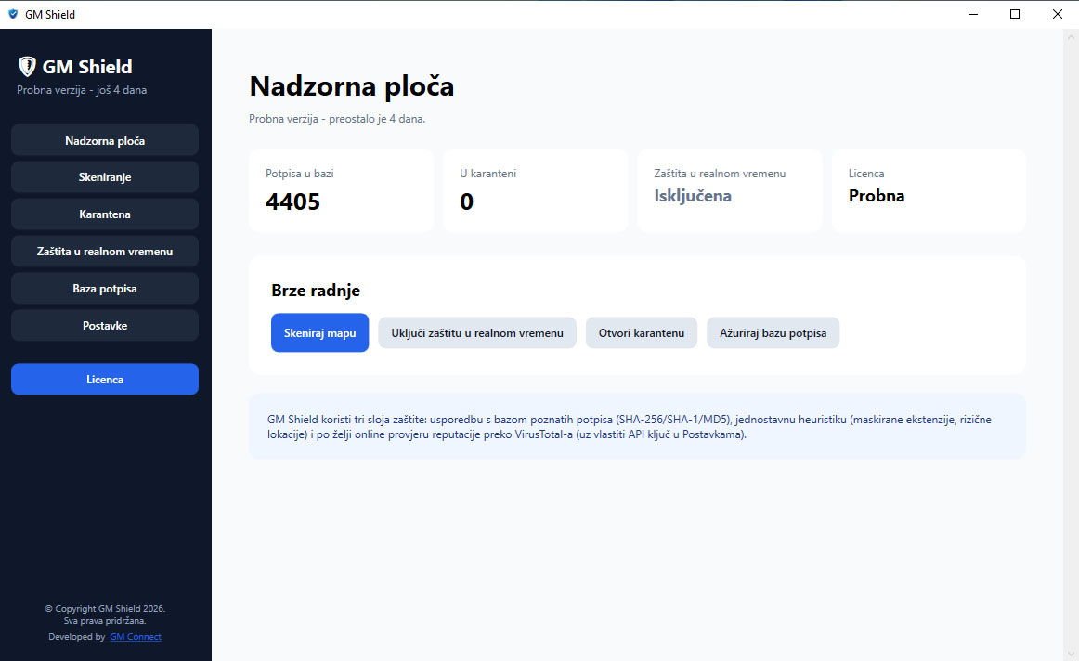Click the scroll-down arrow of the vertical scrollbar

(1071, 654)
